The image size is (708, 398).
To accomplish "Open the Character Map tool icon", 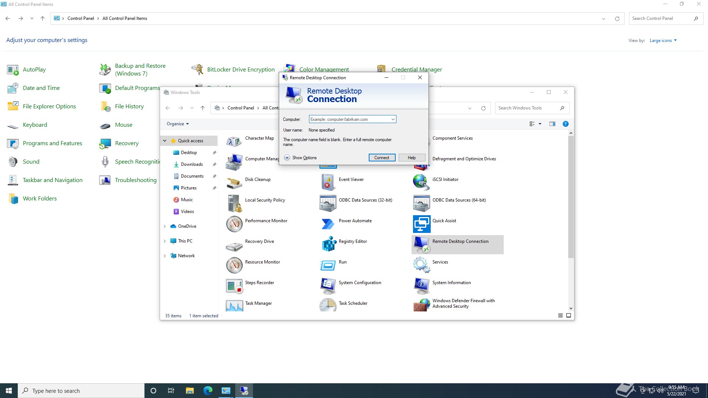I will tap(234, 142).
